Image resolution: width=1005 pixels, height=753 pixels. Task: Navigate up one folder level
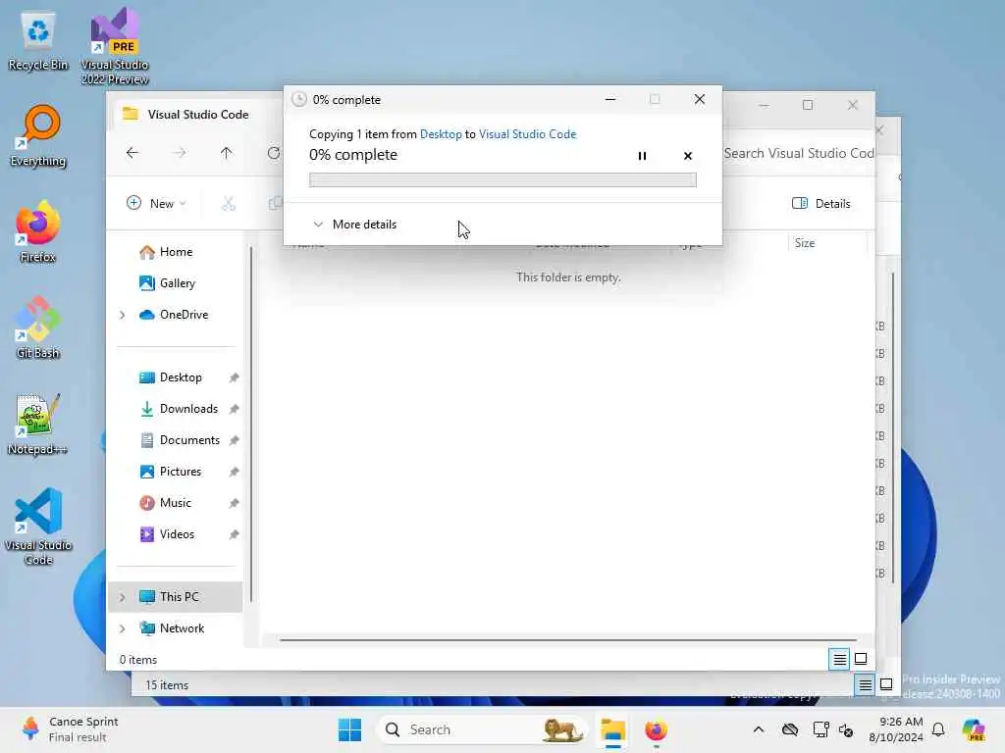[x=227, y=152]
